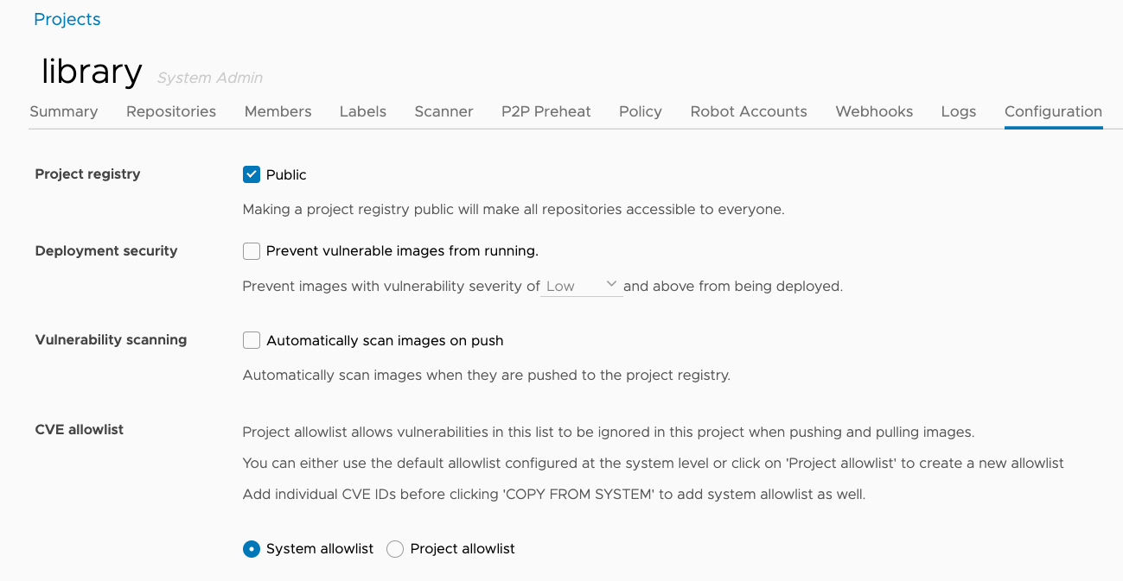The width and height of the screenshot is (1123, 581).
Task: Navigate back using the Projects link
Action: [67, 18]
